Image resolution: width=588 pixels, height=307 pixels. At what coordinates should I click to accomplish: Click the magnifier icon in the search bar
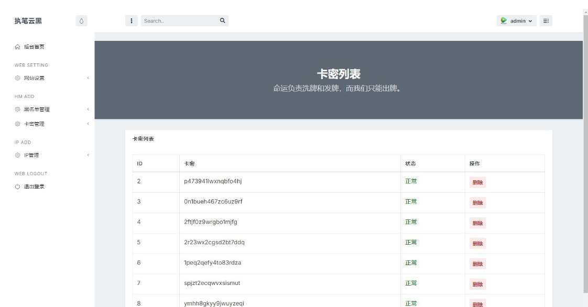click(x=222, y=20)
